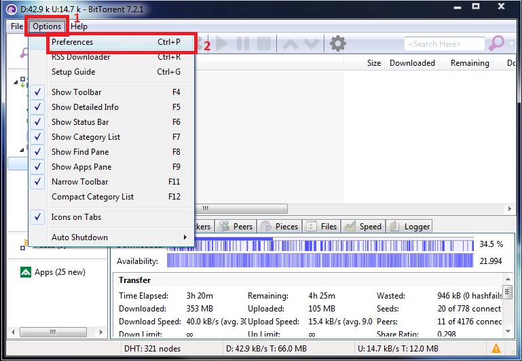Screen dimensions: 522x361
Task: Click the Pause torrent icon
Action: (x=243, y=43)
